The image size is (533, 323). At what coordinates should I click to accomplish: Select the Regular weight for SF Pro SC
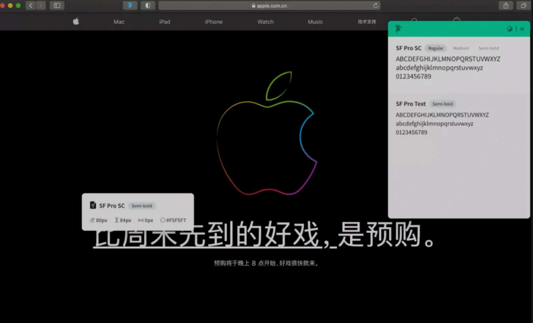coord(436,48)
